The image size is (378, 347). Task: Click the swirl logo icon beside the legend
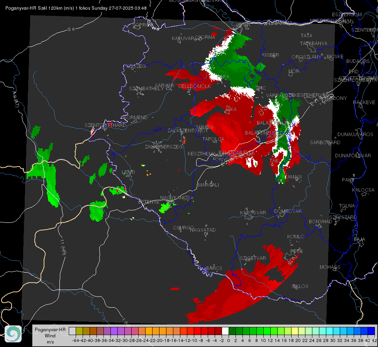click(x=13, y=334)
